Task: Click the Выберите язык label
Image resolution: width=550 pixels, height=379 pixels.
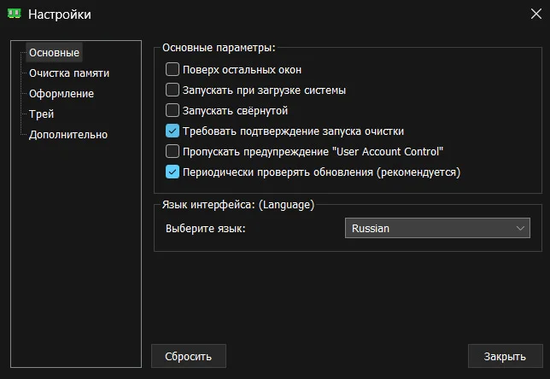Action: pos(203,229)
